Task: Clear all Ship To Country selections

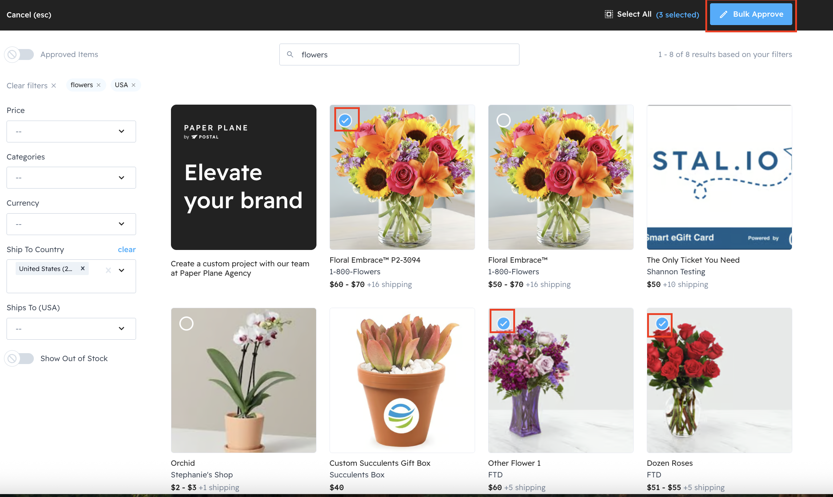Action: click(108, 270)
